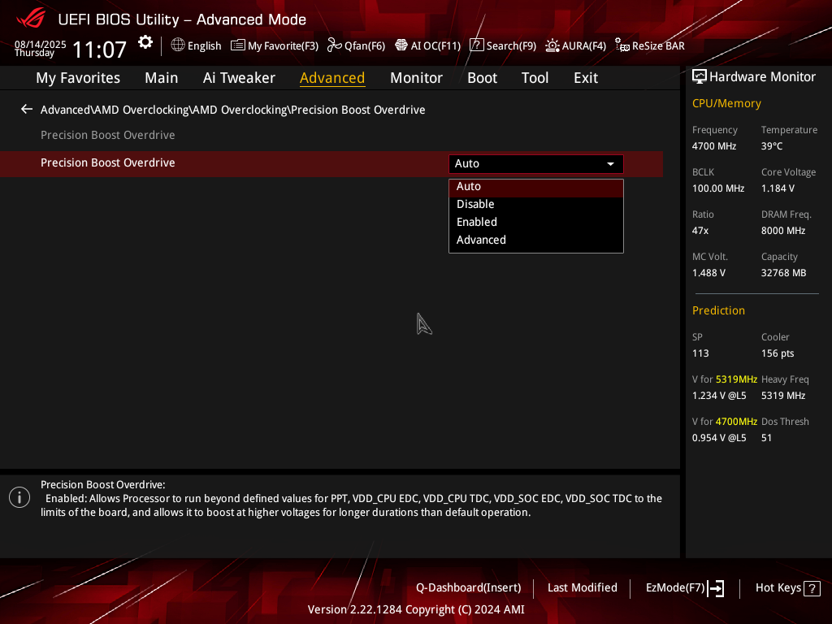The height and width of the screenshot is (624, 832).
Task: Click the 39°C temperature value
Action: [x=772, y=146]
